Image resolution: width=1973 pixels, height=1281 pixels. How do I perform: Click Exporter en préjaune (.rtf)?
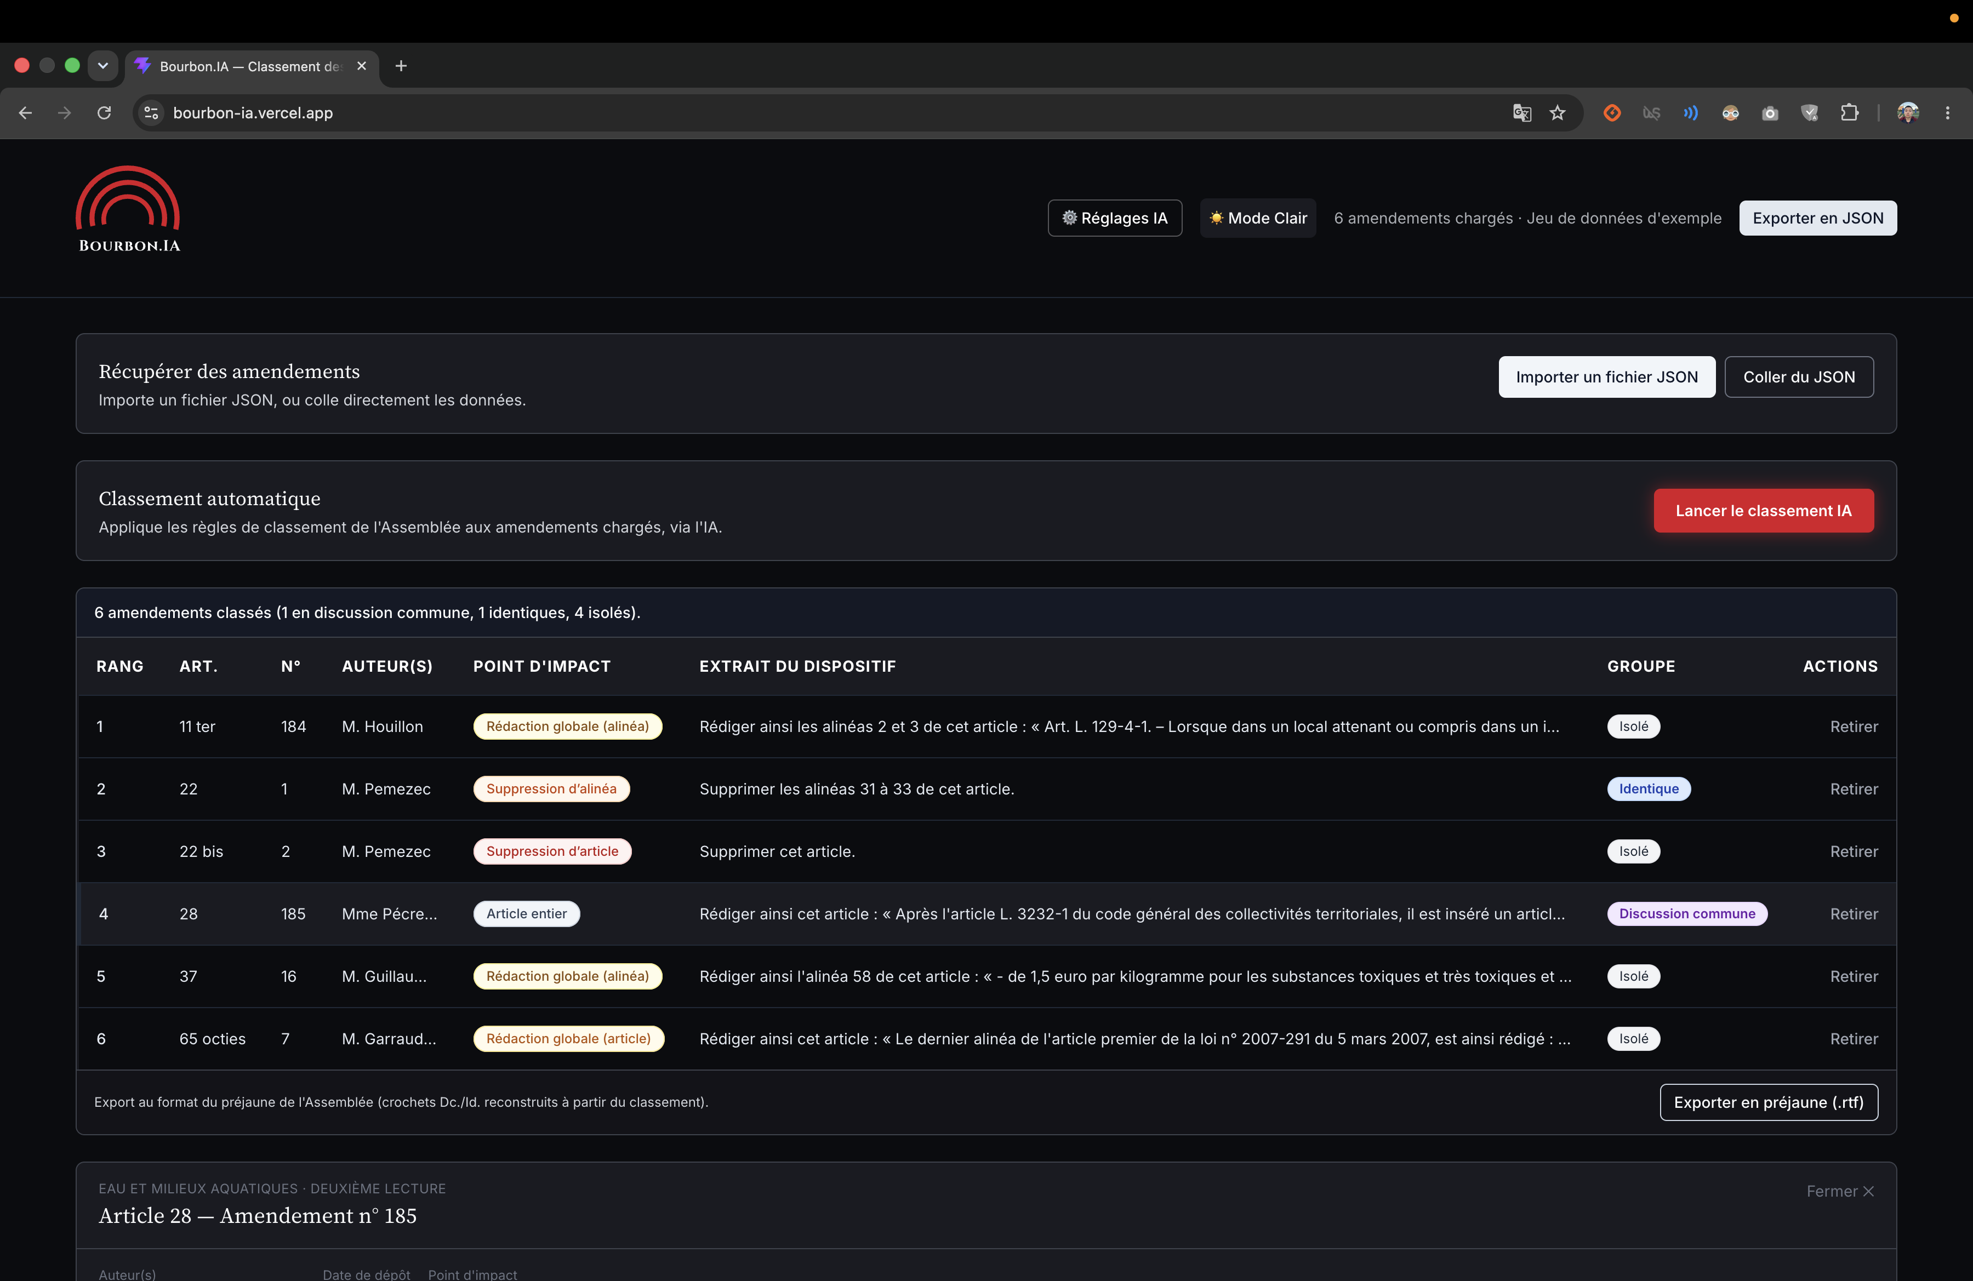coord(1768,1102)
